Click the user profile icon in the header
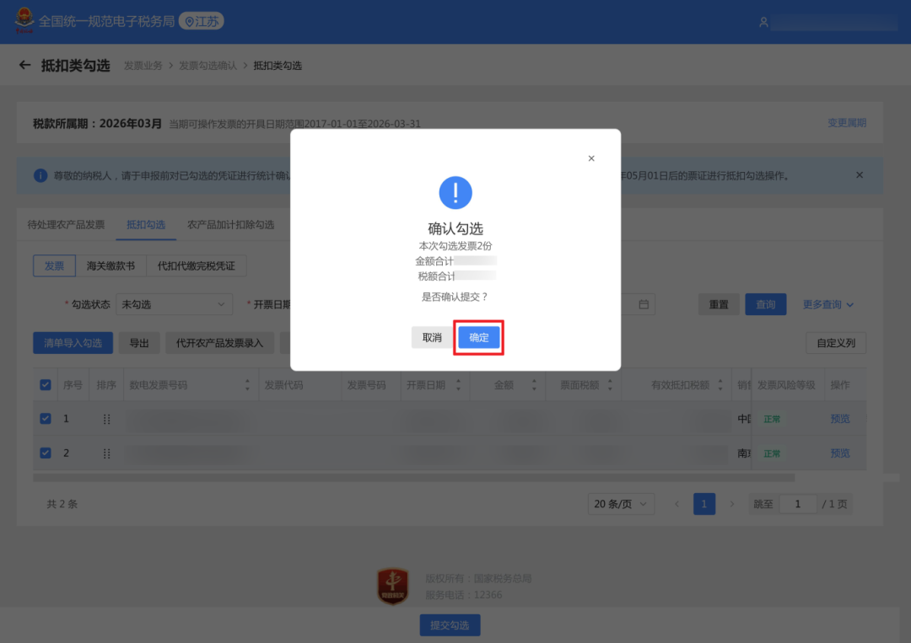The width and height of the screenshot is (911, 643). [763, 22]
